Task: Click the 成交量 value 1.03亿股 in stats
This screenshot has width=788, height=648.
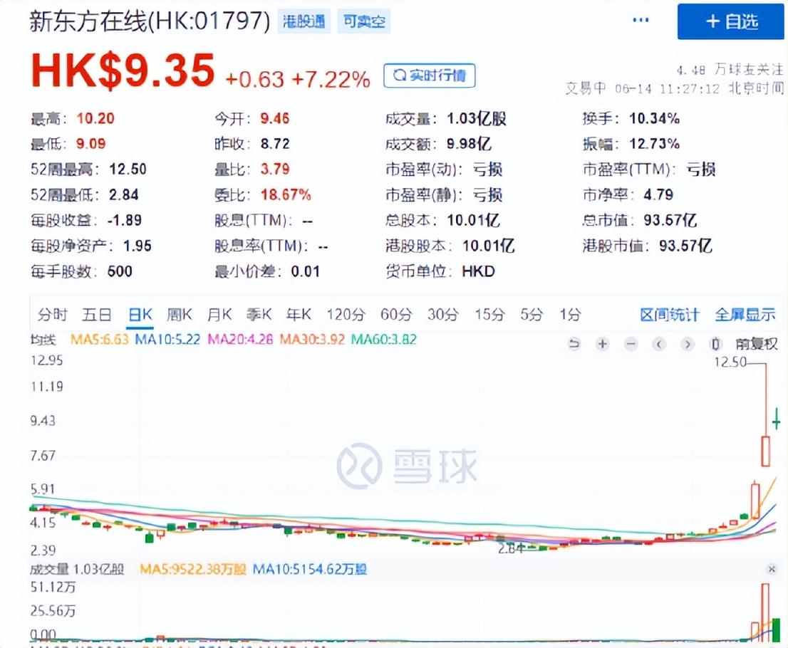Action: [477, 118]
